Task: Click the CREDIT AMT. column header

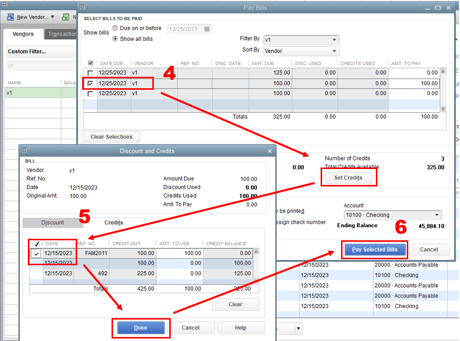Action: (x=127, y=244)
